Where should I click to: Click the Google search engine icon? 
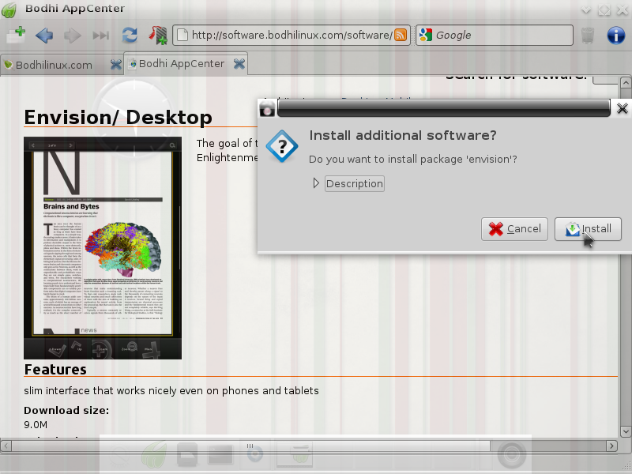(x=426, y=35)
